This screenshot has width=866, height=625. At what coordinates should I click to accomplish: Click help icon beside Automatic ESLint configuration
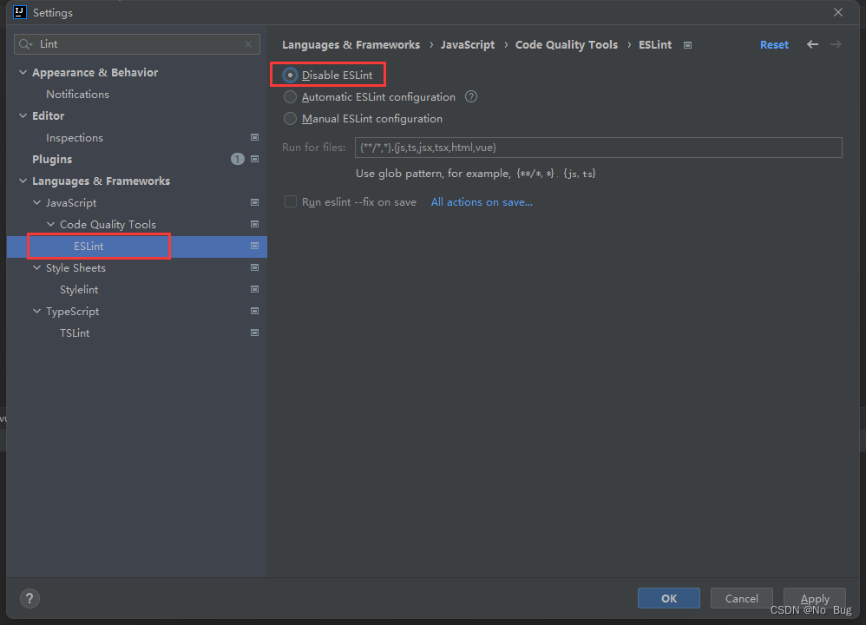point(471,97)
